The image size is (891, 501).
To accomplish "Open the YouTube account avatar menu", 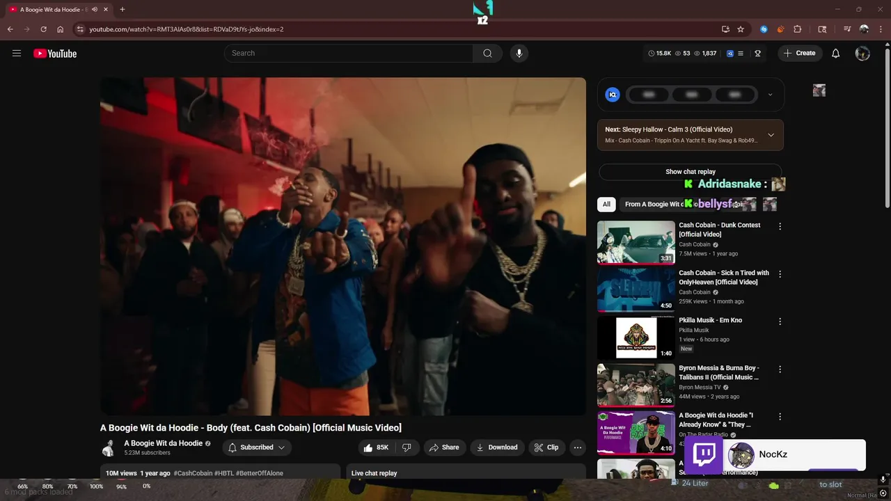I will 862,54.
